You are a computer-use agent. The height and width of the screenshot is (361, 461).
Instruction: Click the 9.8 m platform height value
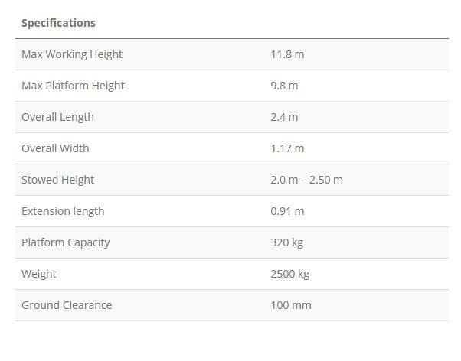click(284, 86)
